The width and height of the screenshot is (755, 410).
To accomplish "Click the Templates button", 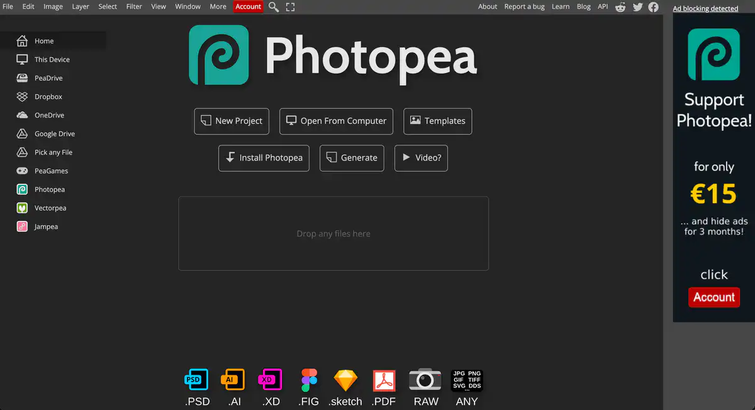I will (x=437, y=121).
